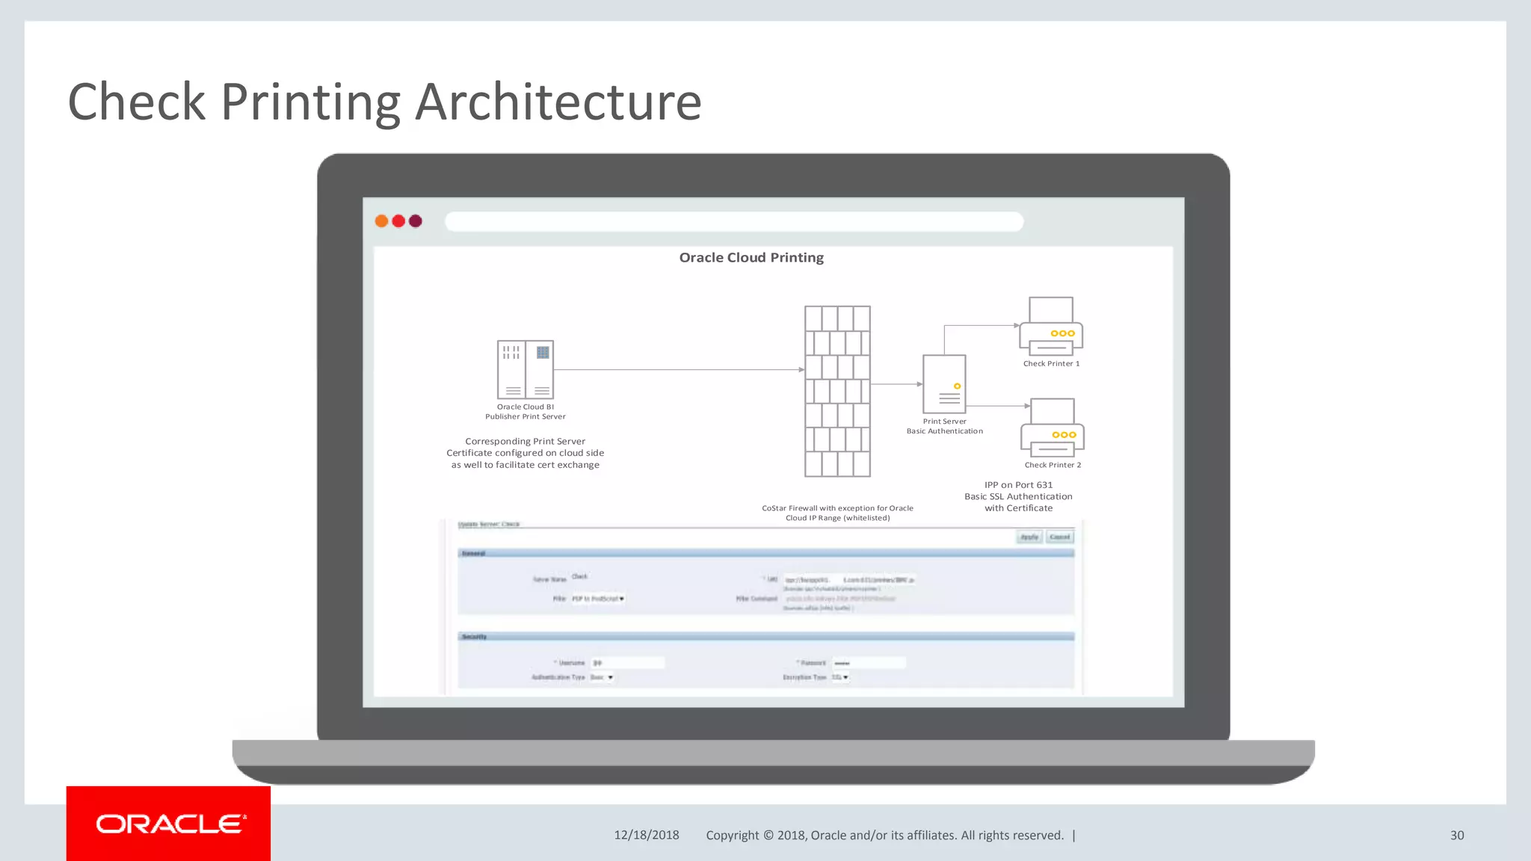This screenshot has width=1531, height=861.
Task: Click the browser address bar
Action: [734, 221]
